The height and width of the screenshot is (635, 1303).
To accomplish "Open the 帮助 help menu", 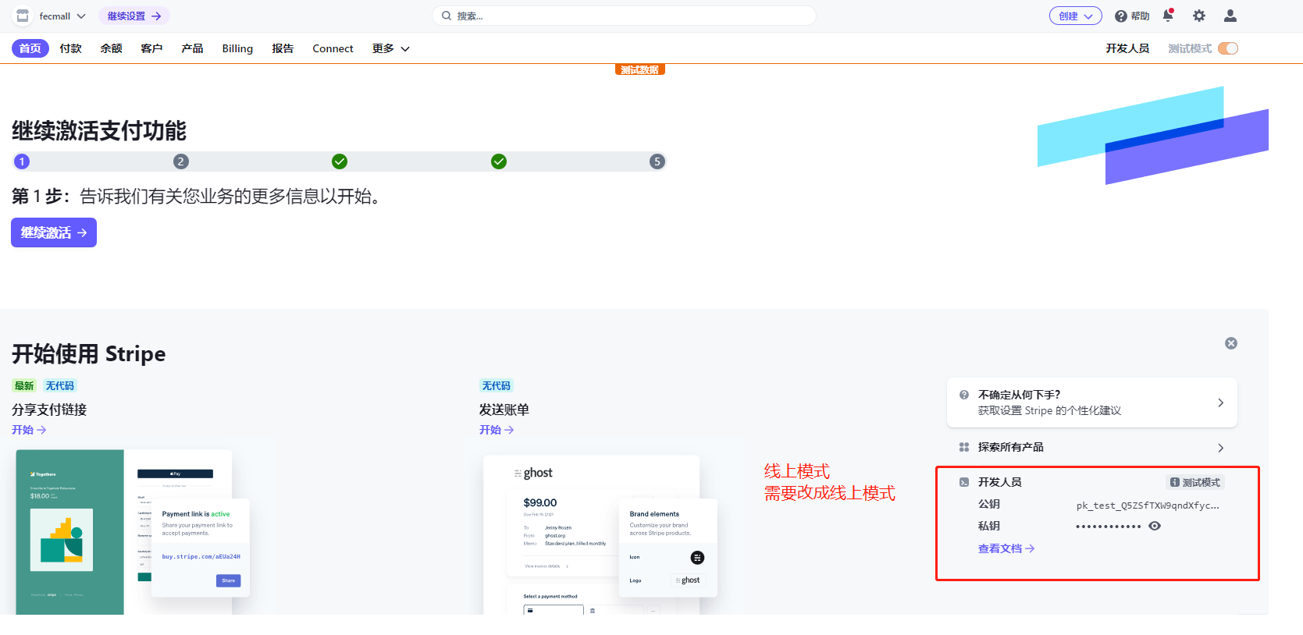I will 1132,16.
